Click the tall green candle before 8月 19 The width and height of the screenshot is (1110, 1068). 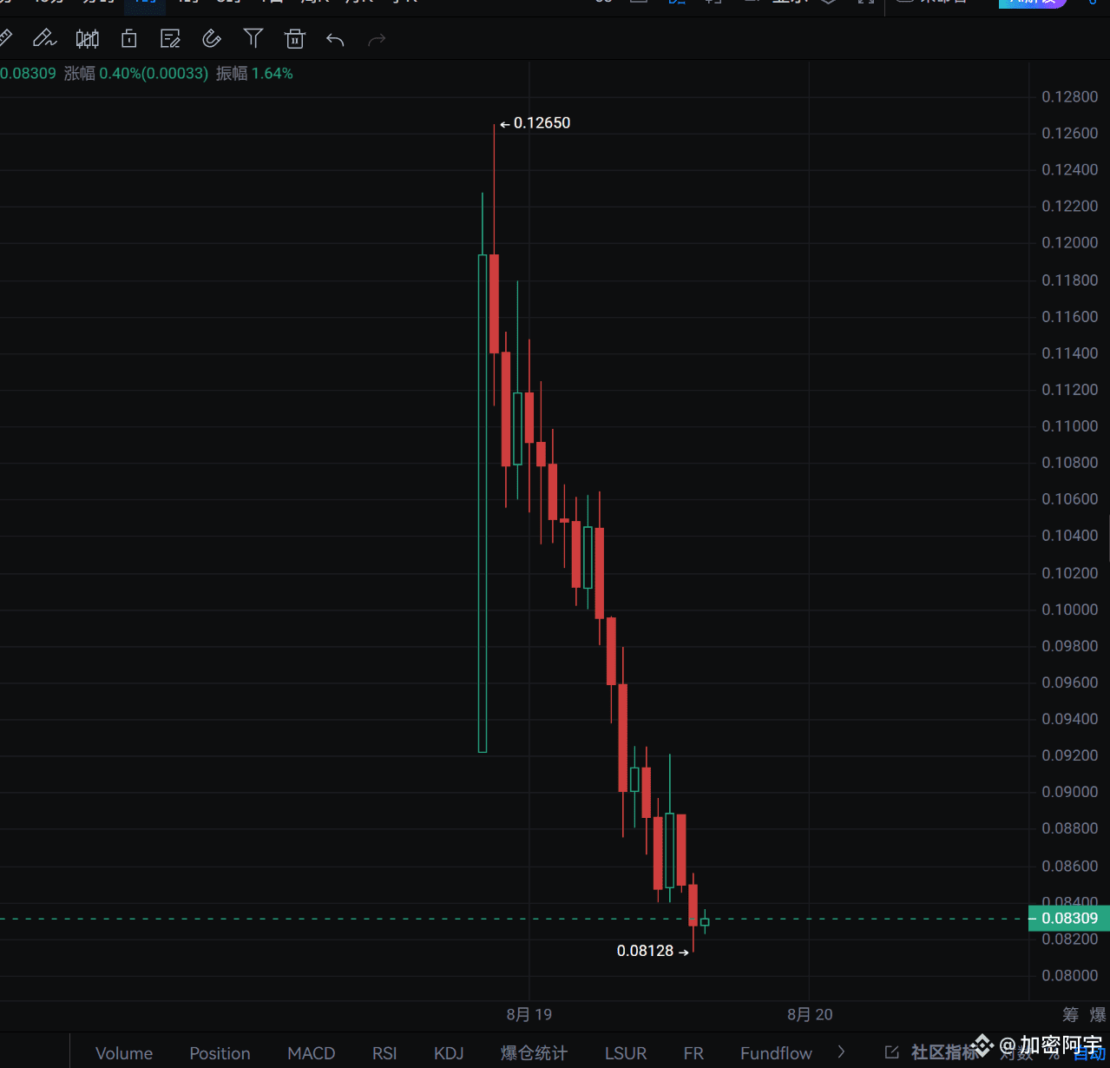[483, 504]
